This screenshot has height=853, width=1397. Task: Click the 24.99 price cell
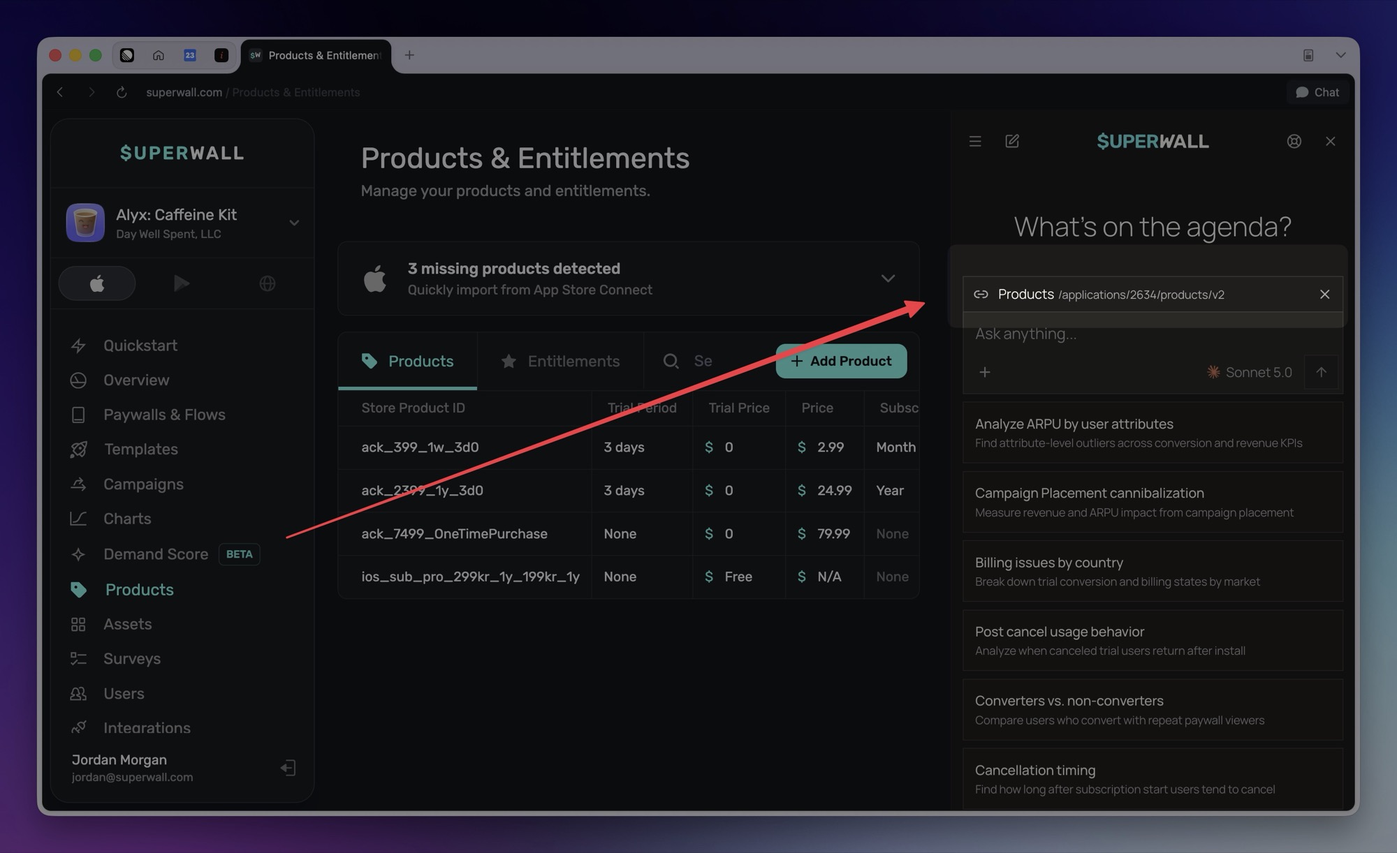coord(824,491)
